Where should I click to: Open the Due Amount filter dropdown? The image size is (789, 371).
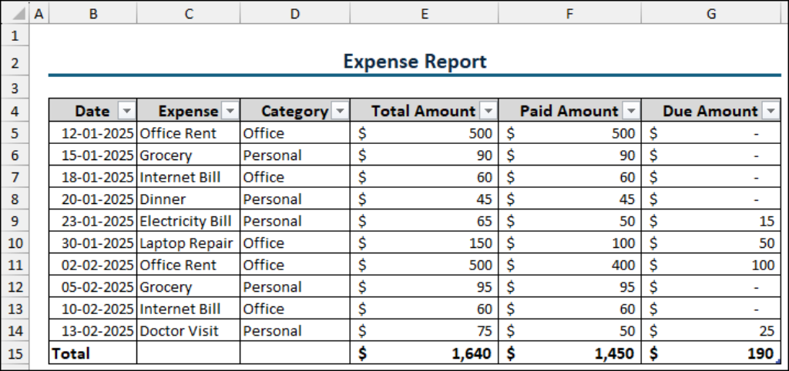coord(771,110)
